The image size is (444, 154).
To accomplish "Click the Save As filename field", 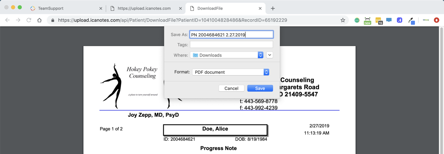I will pos(231,35).
